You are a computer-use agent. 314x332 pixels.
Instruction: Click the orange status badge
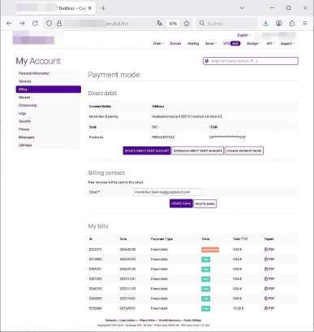click(x=210, y=250)
